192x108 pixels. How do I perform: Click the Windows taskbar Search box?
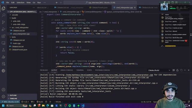pos(17,106)
